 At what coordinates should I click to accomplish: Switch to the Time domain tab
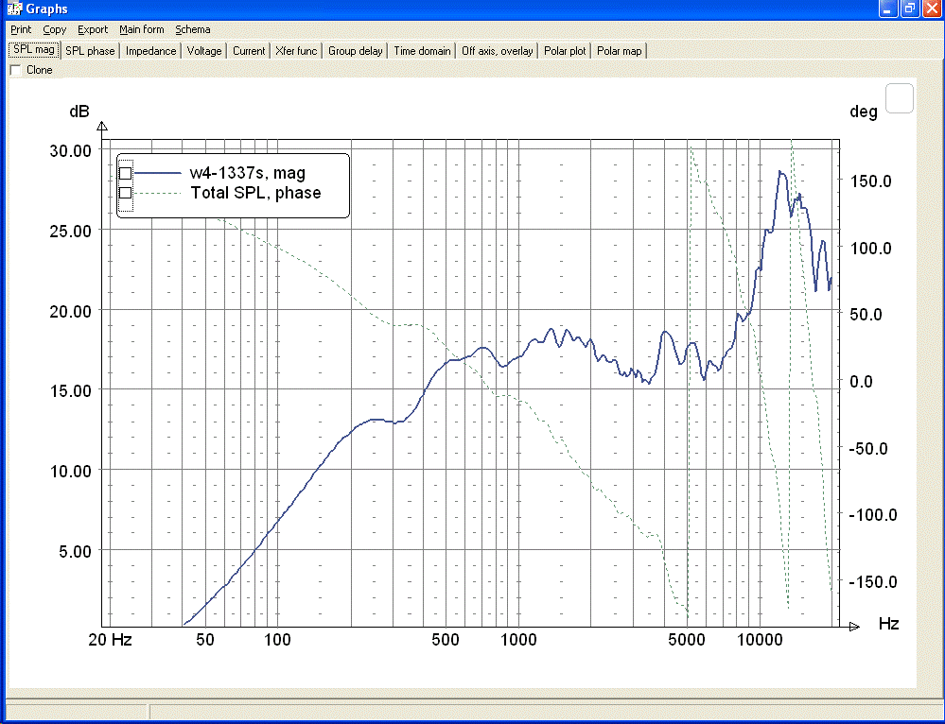(422, 51)
